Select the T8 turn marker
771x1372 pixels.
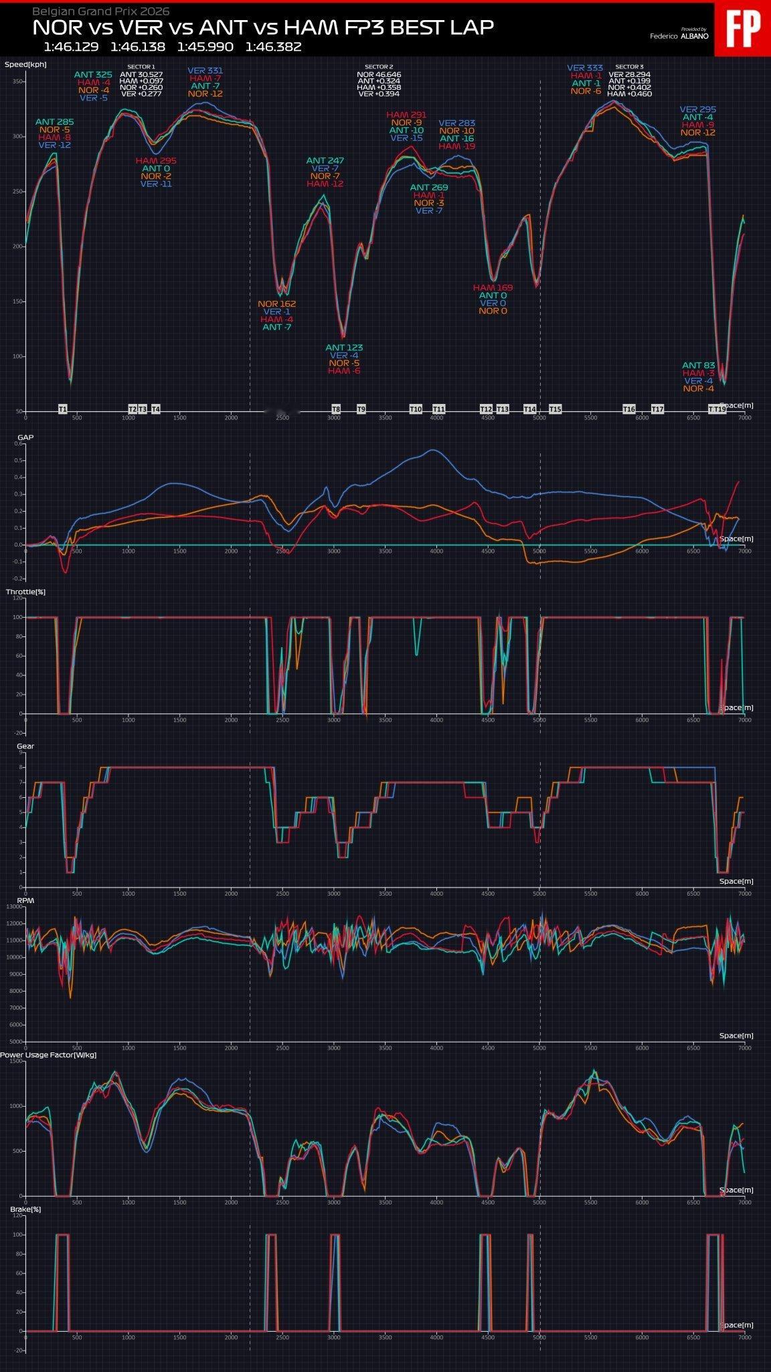tap(337, 409)
